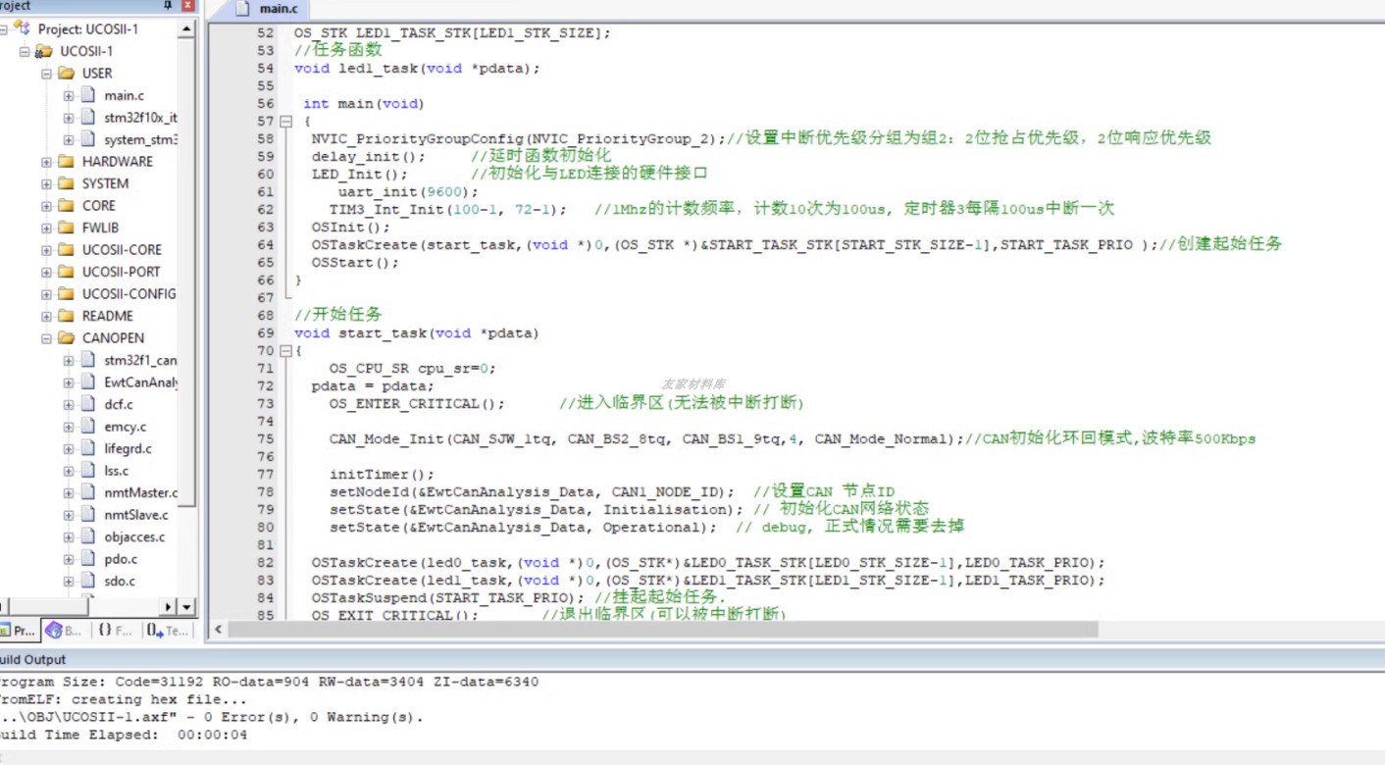Select nmtMaster.c in the project tree

click(x=141, y=492)
